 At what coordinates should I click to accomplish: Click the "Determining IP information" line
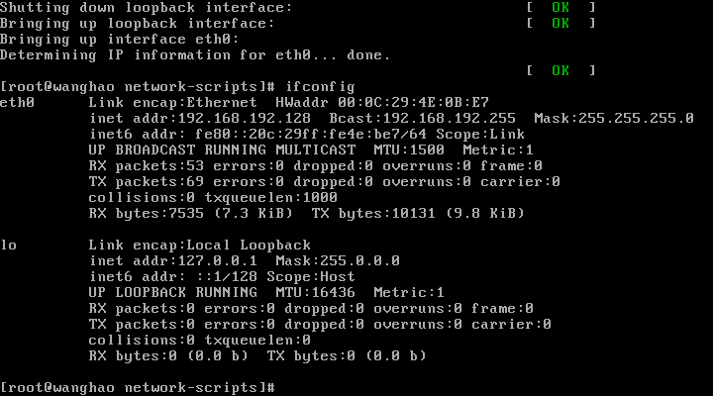click(195, 55)
